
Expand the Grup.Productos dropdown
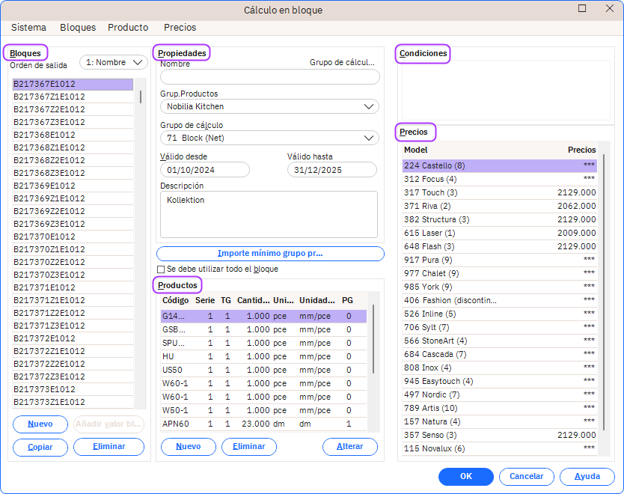click(x=269, y=106)
